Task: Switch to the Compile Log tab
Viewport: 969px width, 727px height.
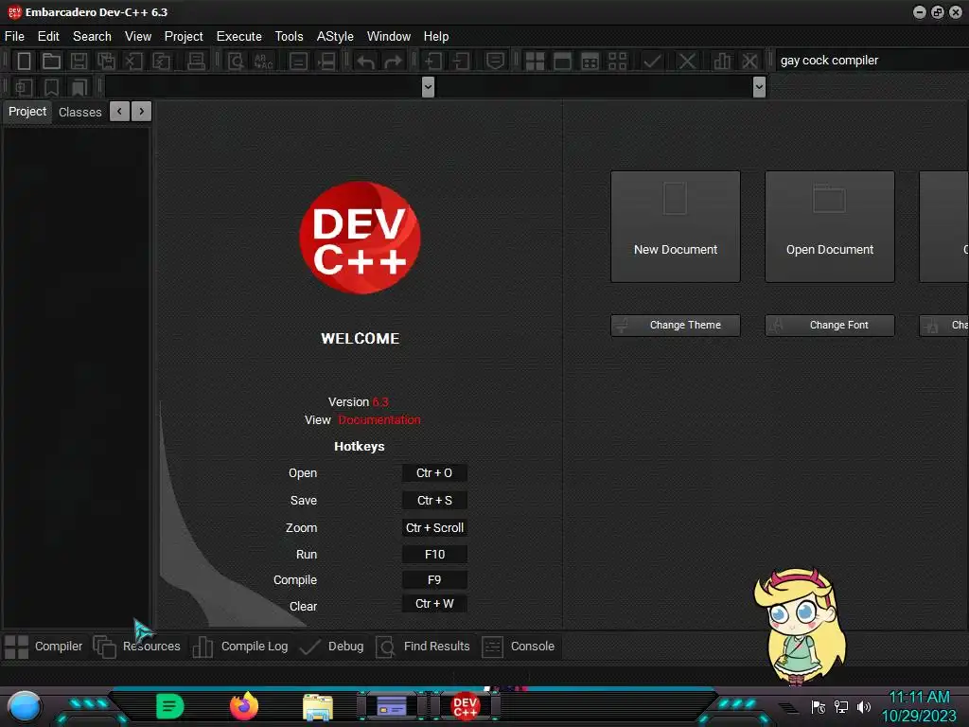Action: [x=239, y=646]
